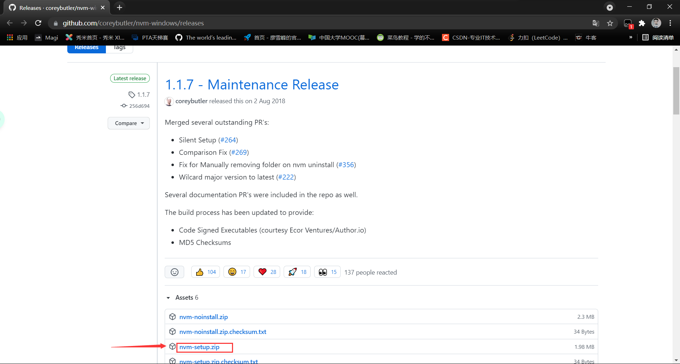Open commit 256d694
The height and width of the screenshot is (364, 680).
click(x=135, y=106)
